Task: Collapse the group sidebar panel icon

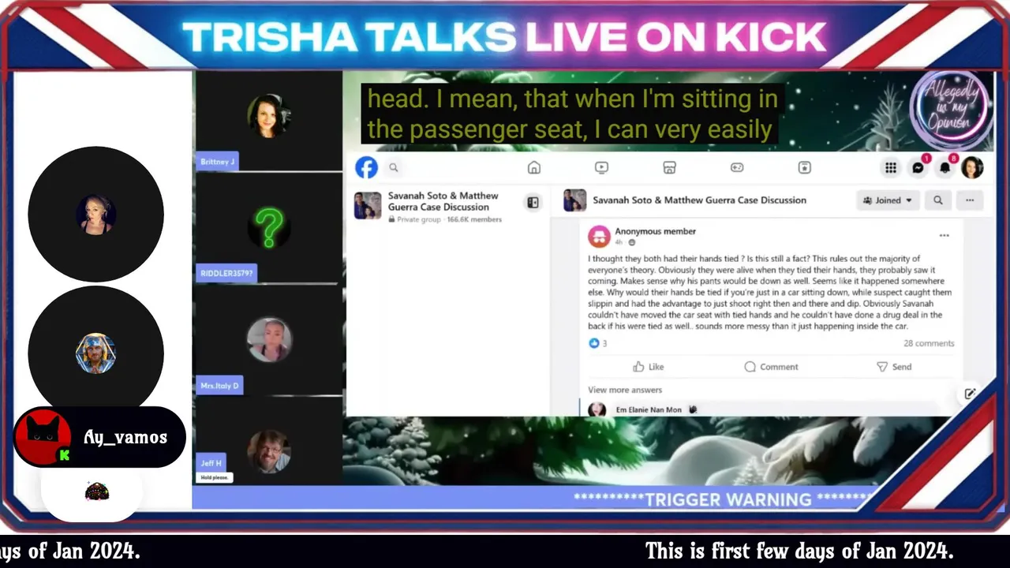Action: [533, 203]
